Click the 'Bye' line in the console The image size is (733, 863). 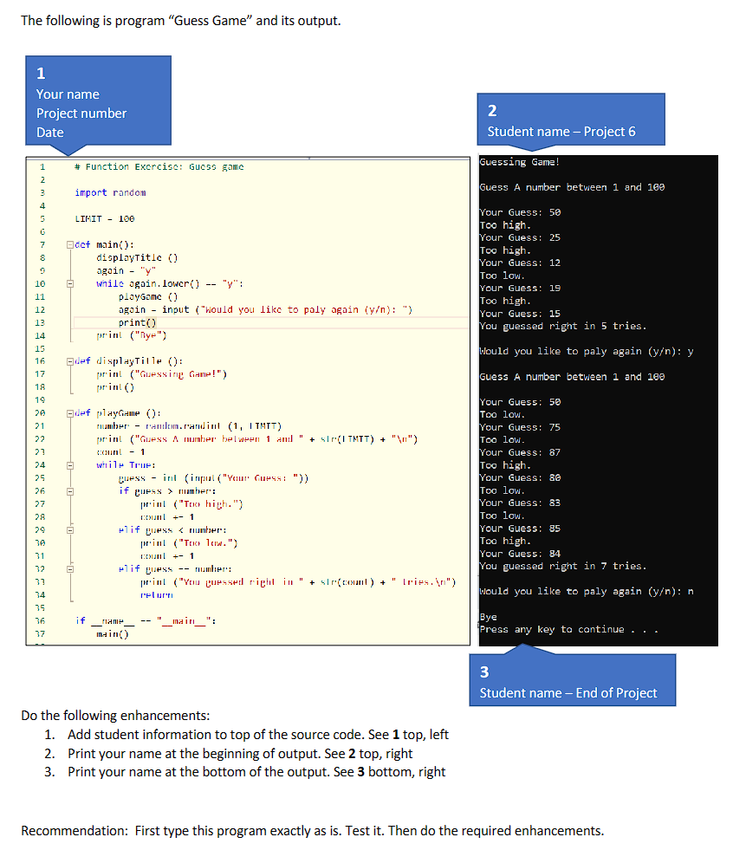pos(488,618)
